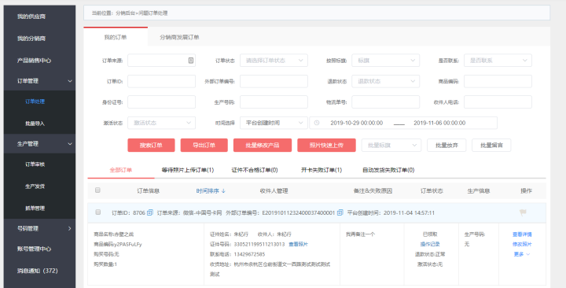The height and width of the screenshot is (288, 566).
Task: Open the 订单状态 dropdown
Action: pos(274,61)
